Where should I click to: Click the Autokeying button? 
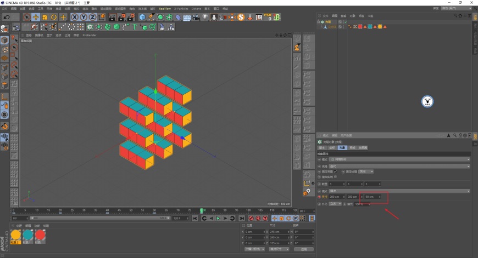tap(258, 218)
